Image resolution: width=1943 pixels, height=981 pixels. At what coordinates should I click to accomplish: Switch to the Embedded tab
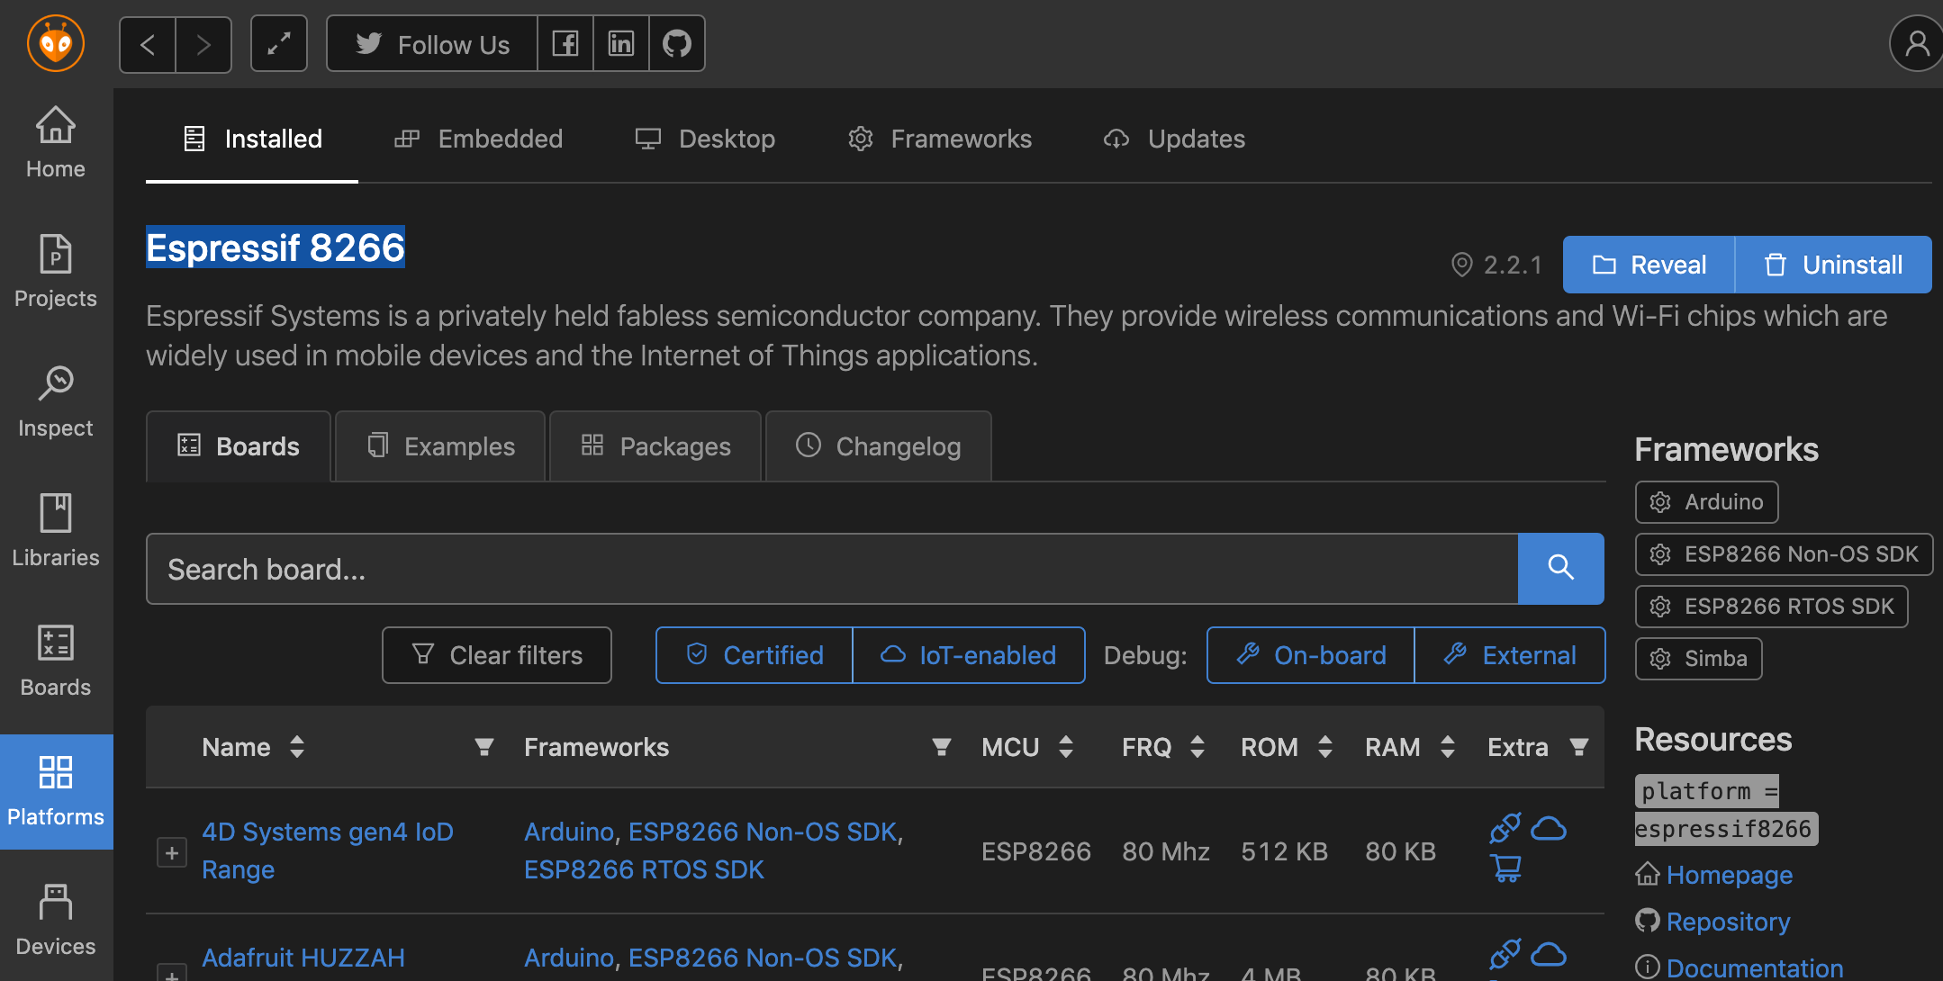pyautogui.click(x=479, y=139)
